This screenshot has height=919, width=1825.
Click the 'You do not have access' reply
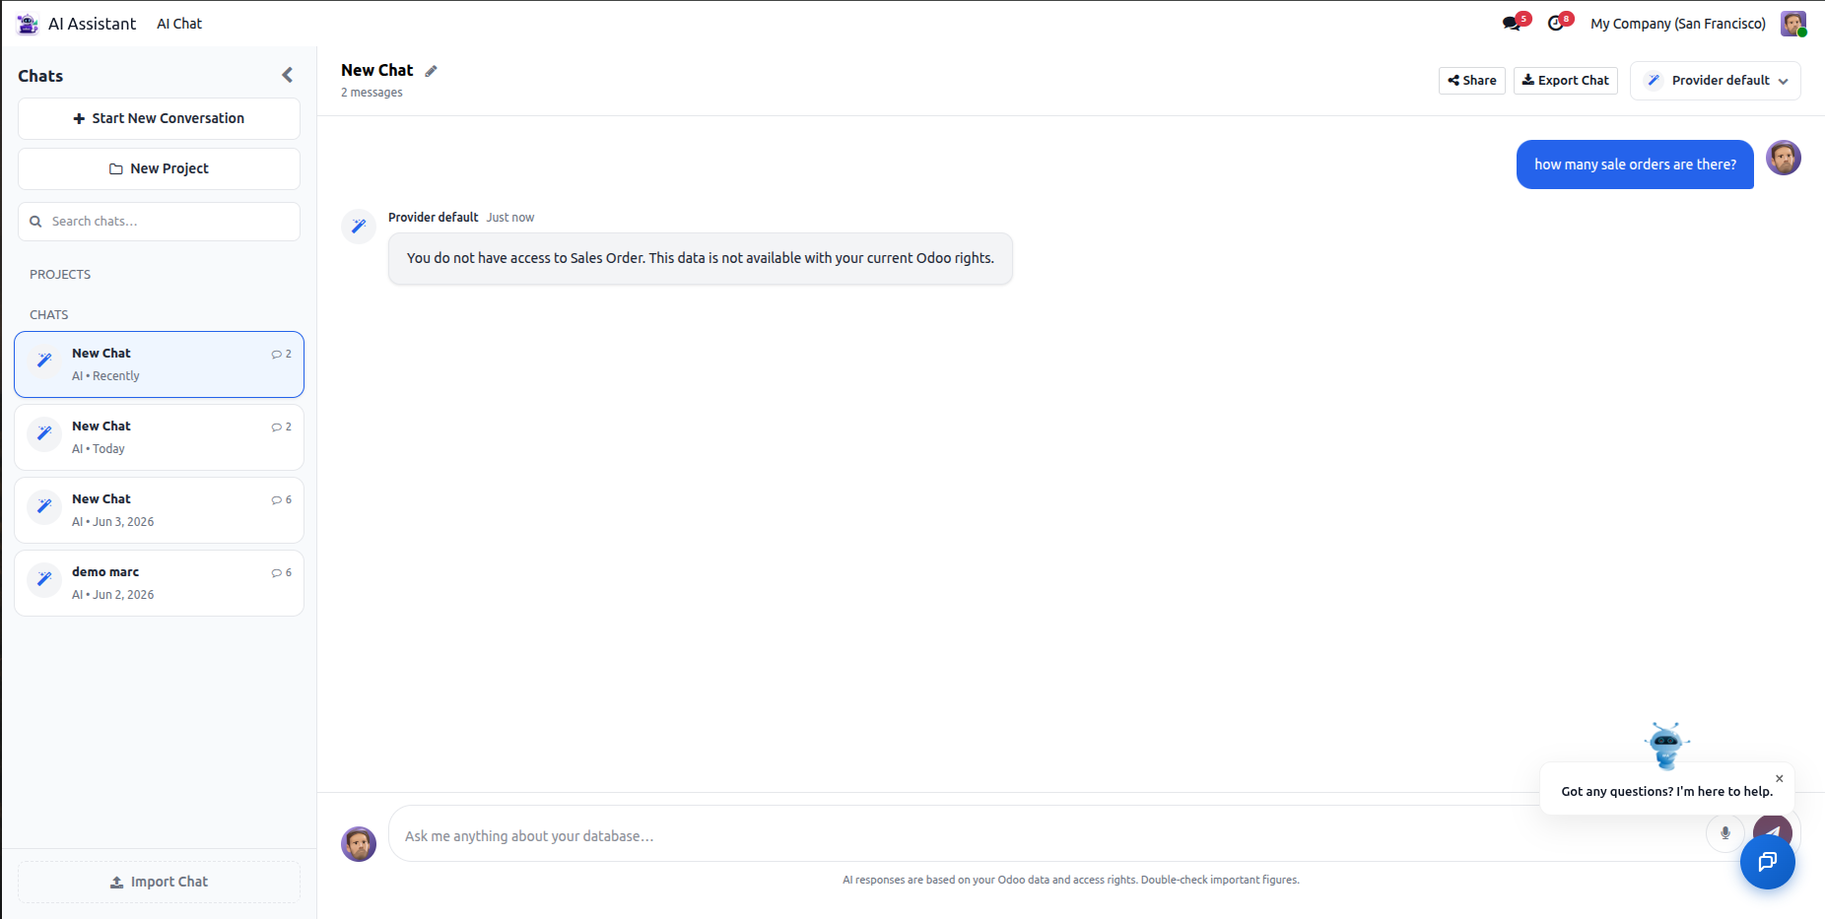(x=701, y=259)
